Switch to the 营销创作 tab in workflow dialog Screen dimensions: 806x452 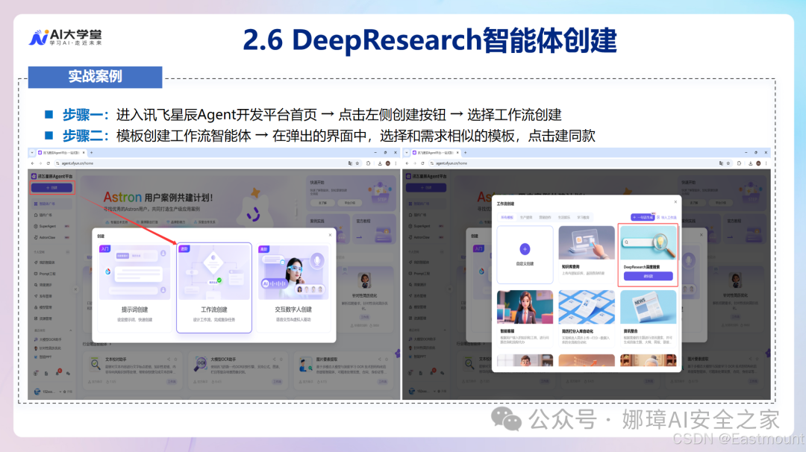point(545,217)
